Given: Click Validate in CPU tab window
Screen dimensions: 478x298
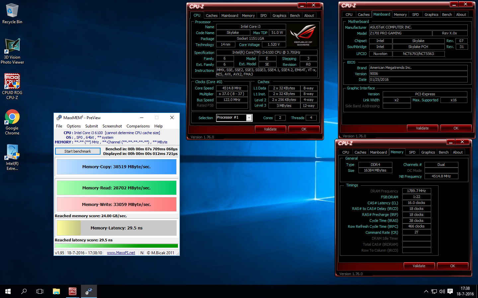Looking at the screenshot, I should pos(270,129).
